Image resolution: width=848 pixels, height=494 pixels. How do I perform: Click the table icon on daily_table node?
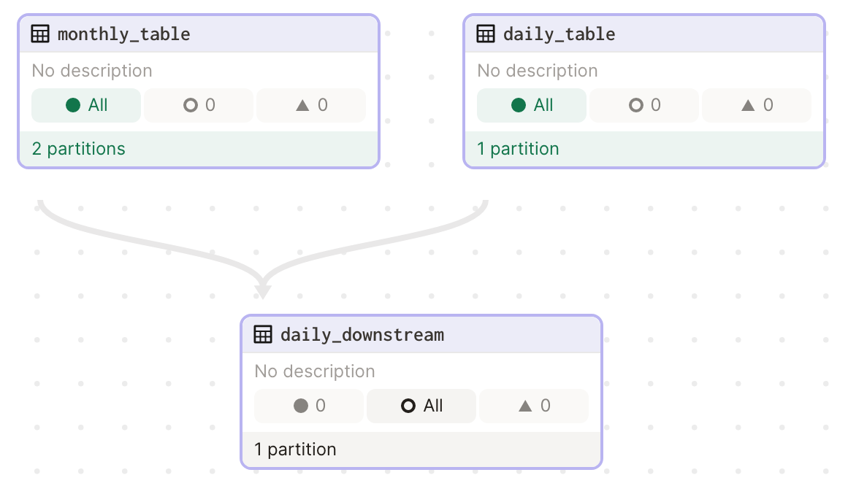484,33
